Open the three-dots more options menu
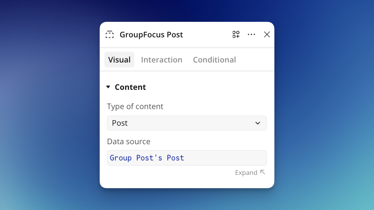Screen dimensions: 374x210 pos(251,34)
